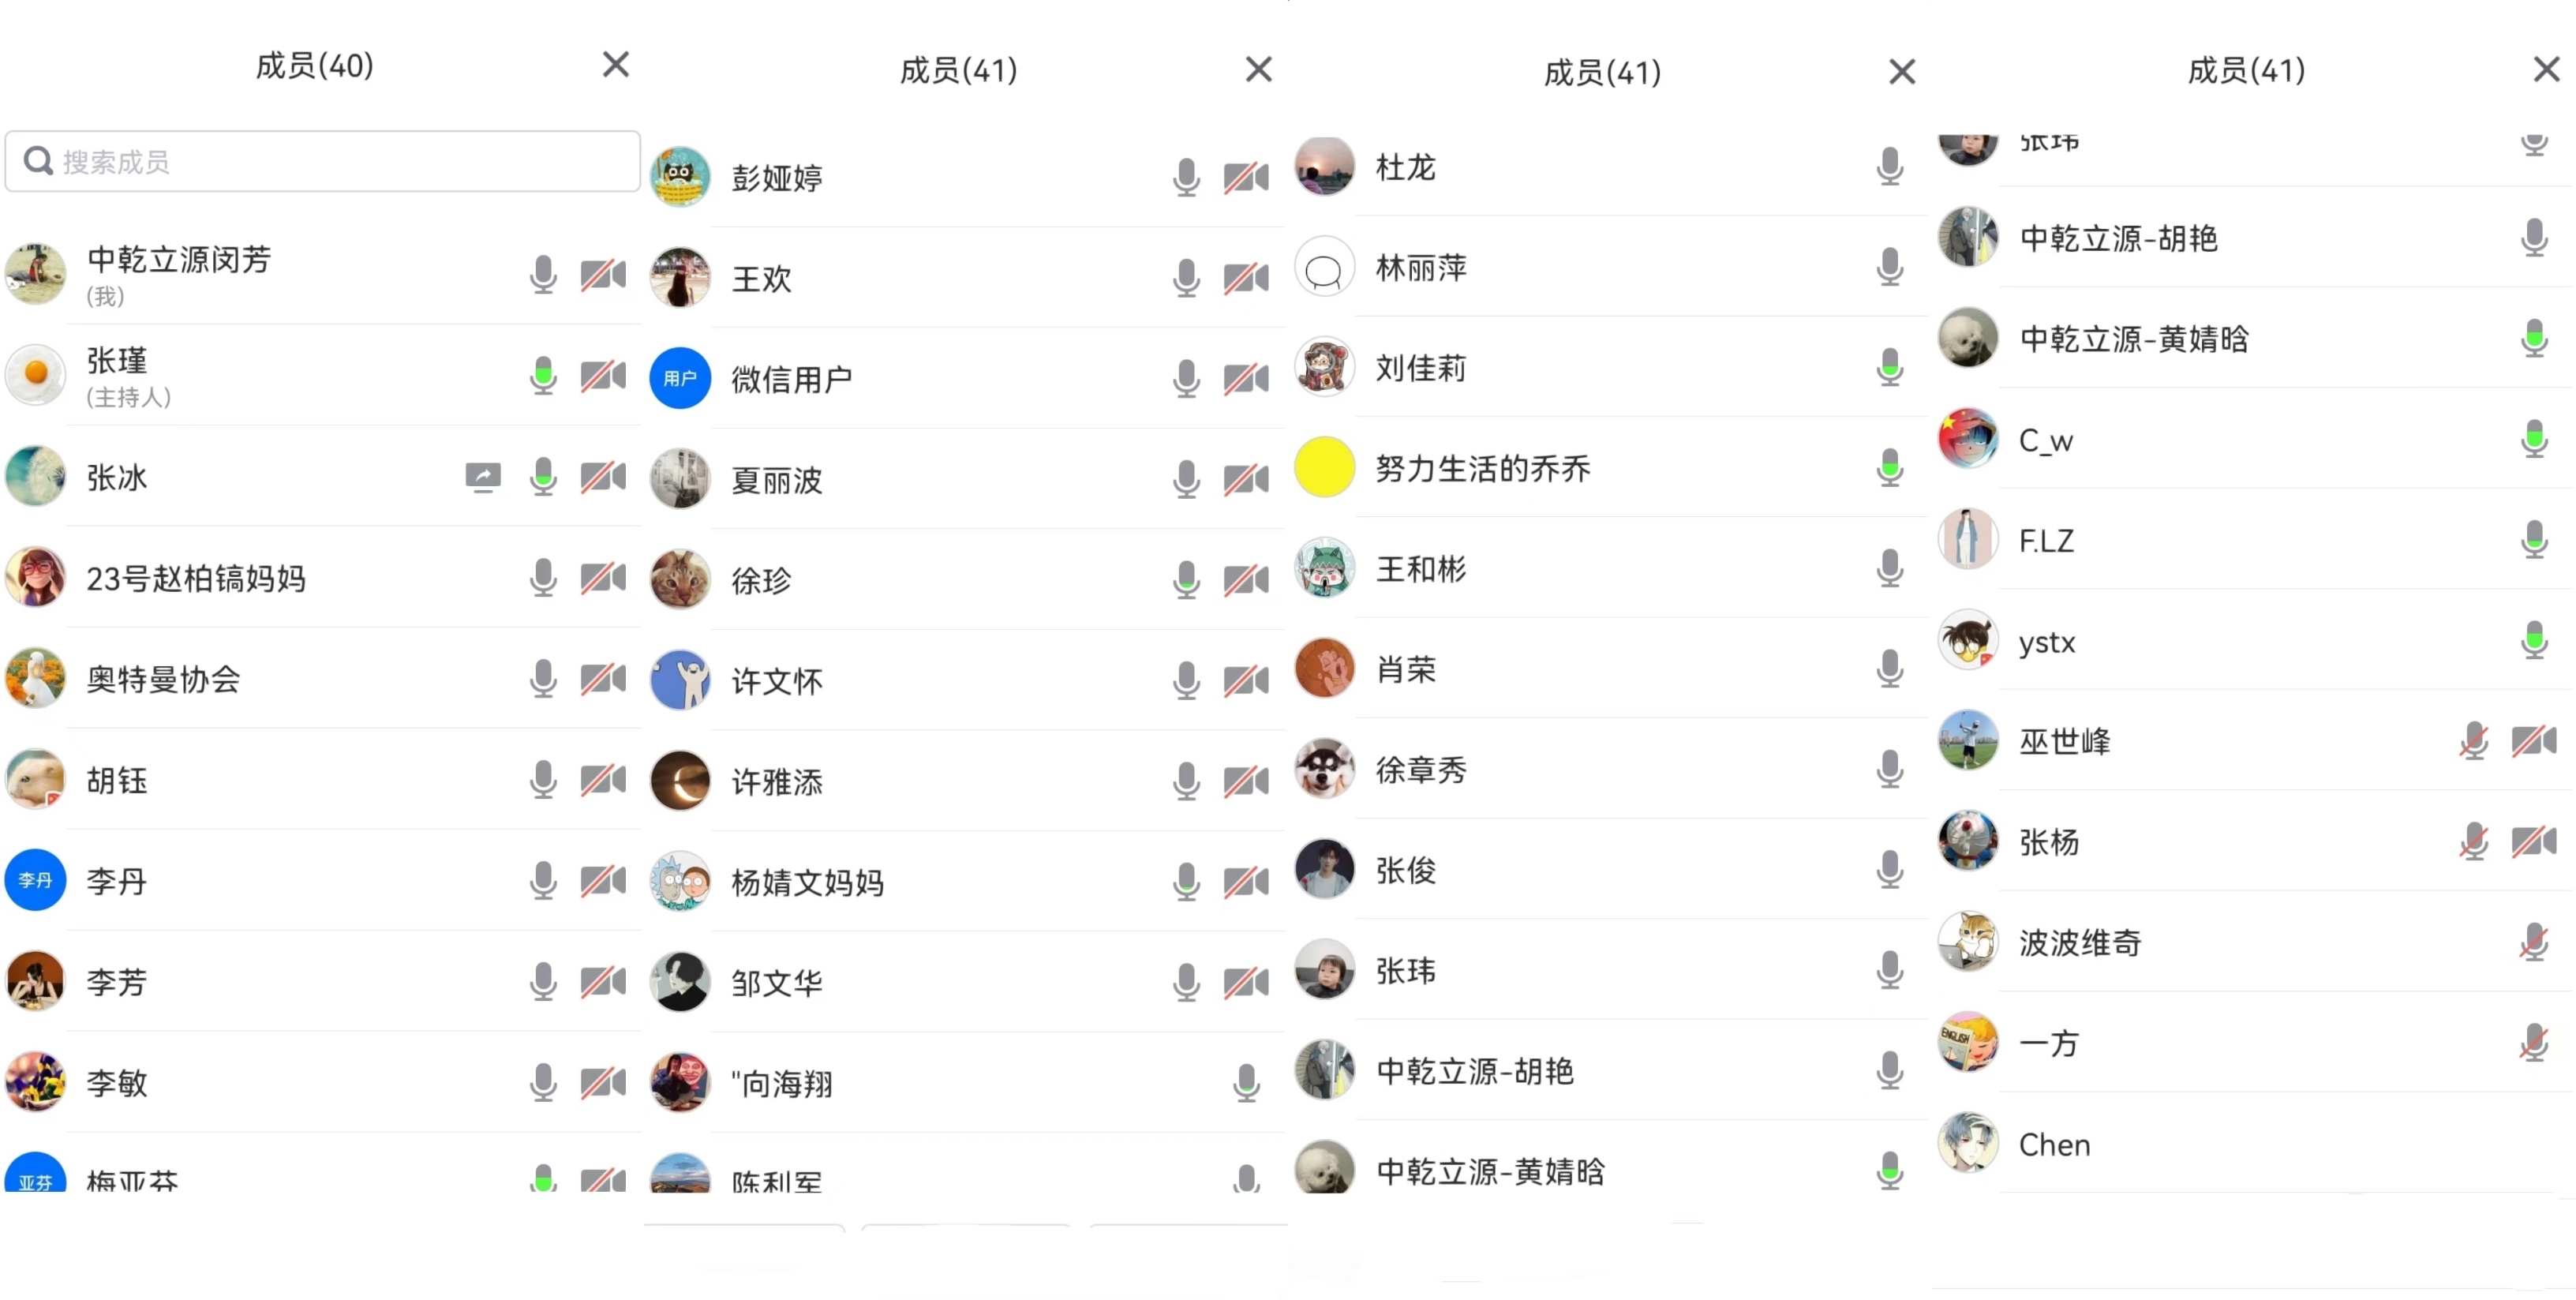This screenshot has height=1300, width=2576.
Task: Click the camera-off icon for 巫世峰
Action: (x=2533, y=741)
